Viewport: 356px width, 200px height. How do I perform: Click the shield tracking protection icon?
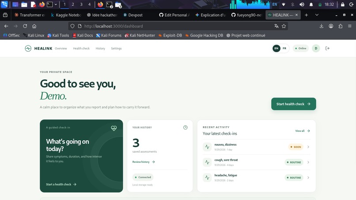(72, 26)
